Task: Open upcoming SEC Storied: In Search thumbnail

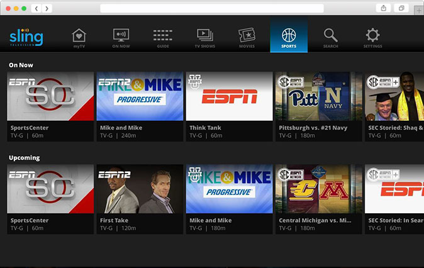Action: pyautogui.click(x=394, y=189)
